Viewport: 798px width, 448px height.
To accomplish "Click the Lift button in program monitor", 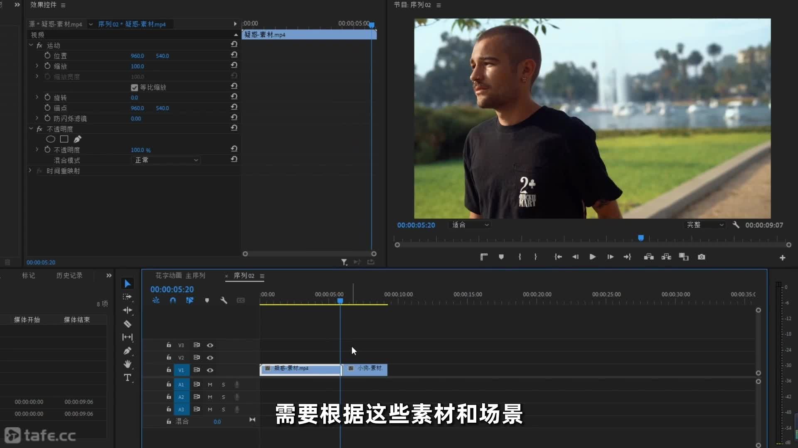I will coord(649,257).
